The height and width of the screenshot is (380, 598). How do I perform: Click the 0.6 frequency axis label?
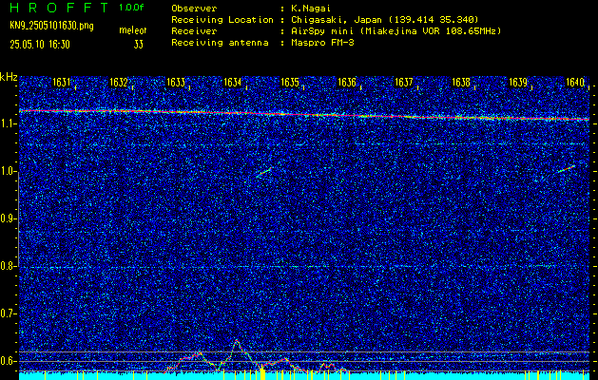coord(8,361)
